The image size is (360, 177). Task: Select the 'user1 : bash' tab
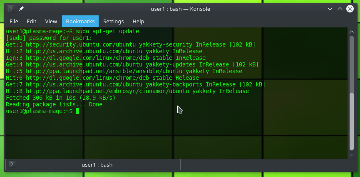93,165
